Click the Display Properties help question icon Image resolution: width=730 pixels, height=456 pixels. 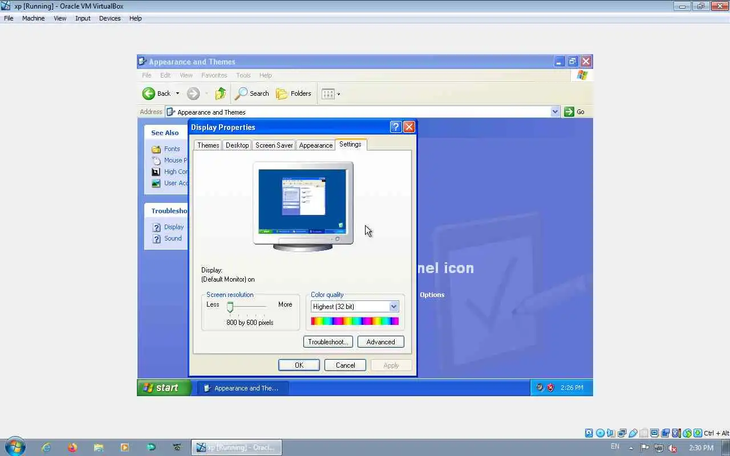click(396, 127)
